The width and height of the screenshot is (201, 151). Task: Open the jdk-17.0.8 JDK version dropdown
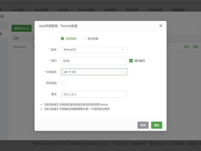pos(94,72)
